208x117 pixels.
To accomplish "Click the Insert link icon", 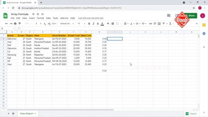I will tap(150, 24).
